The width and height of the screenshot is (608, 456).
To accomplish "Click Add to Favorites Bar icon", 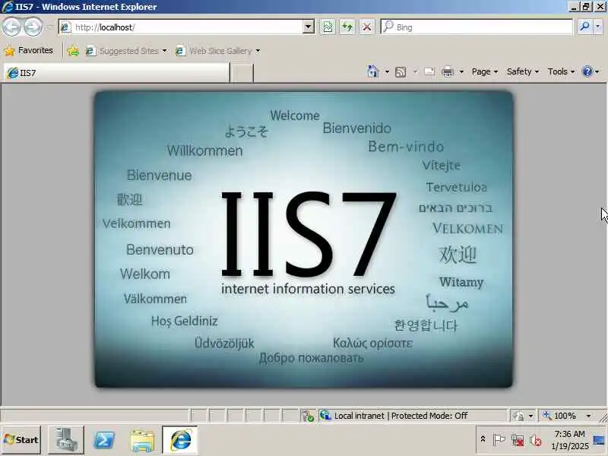I will click(73, 51).
